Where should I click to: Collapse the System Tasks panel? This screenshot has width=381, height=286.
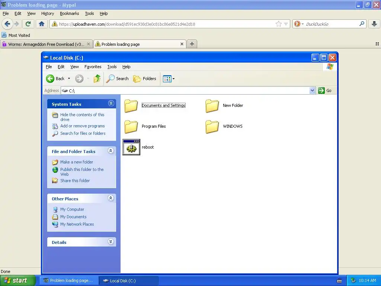(x=111, y=104)
